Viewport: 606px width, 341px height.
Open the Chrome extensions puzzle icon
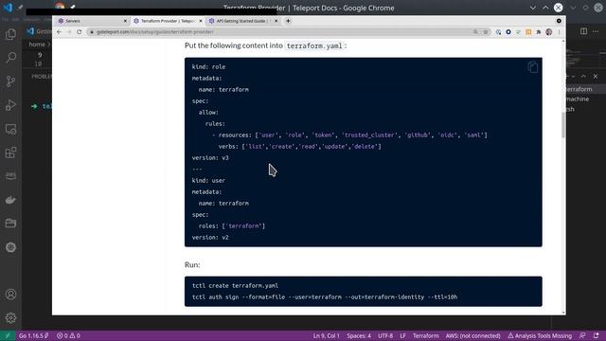coord(539,32)
